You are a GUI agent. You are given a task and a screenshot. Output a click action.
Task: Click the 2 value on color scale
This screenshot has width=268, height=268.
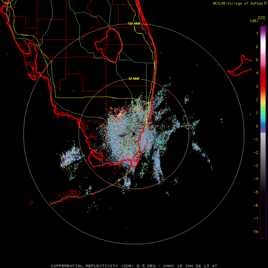tap(257, 100)
